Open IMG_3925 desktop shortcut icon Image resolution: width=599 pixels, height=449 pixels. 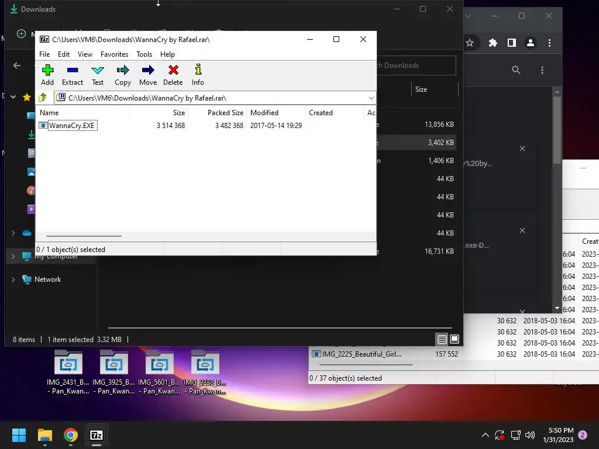pyautogui.click(x=113, y=372)
